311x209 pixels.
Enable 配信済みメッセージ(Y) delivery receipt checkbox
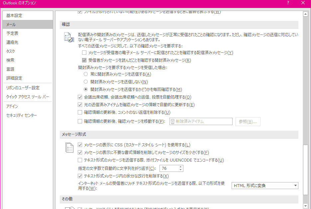coord(84,53)
